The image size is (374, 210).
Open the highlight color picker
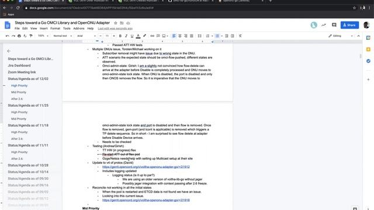pyautogui.click(x=144, y=36)
